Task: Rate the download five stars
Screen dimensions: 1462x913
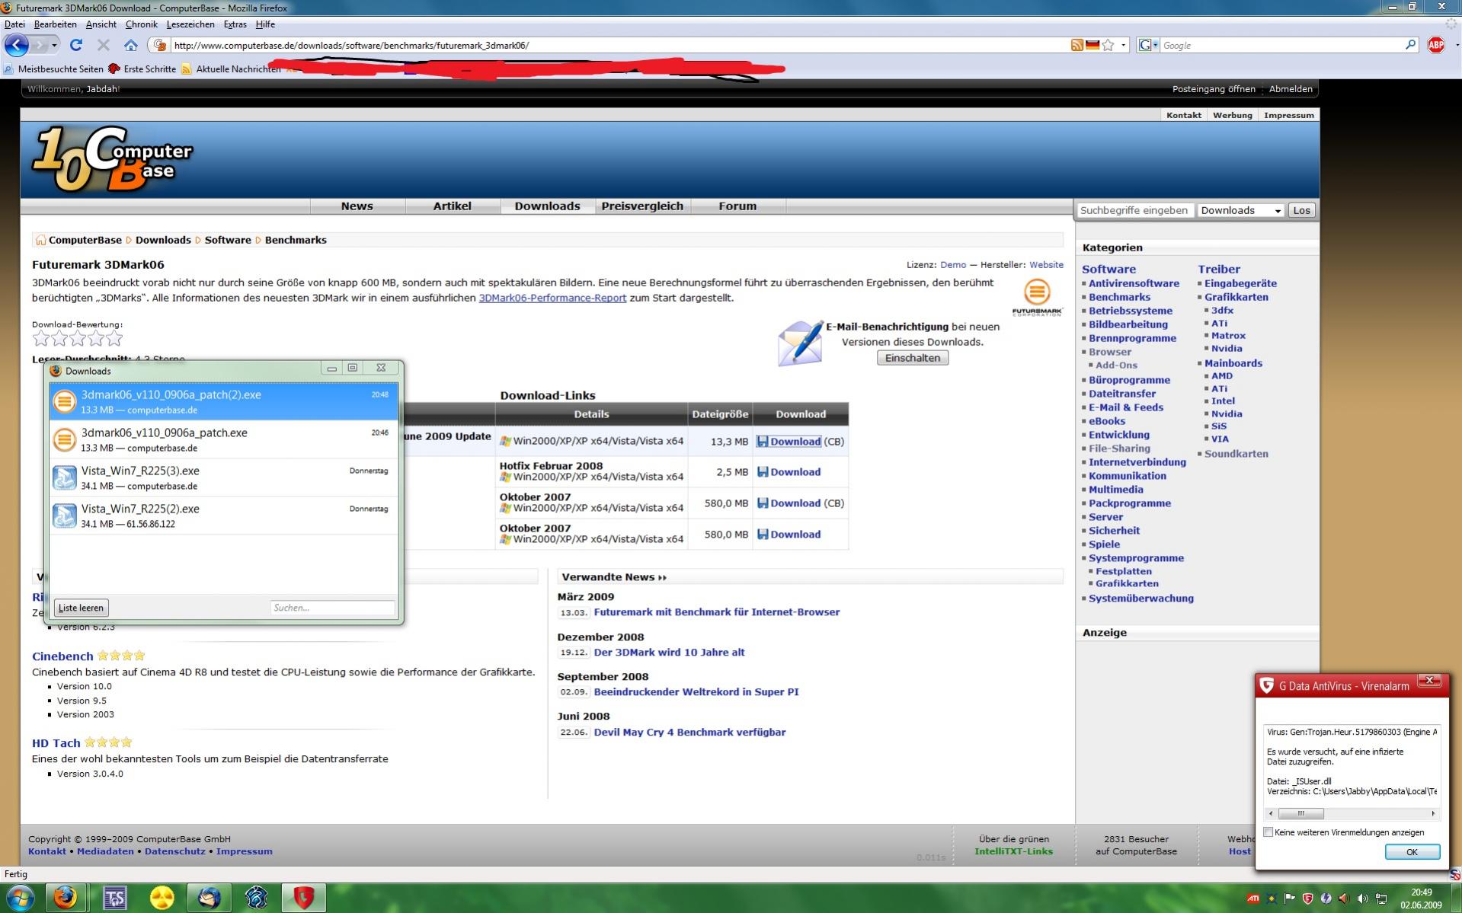Action: [x=114, y=338]
